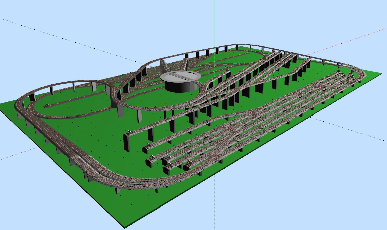The image size is (387, 230).
Task: Select the rightmost buffer stop in the yard
Action: click(x=187, y=165)
